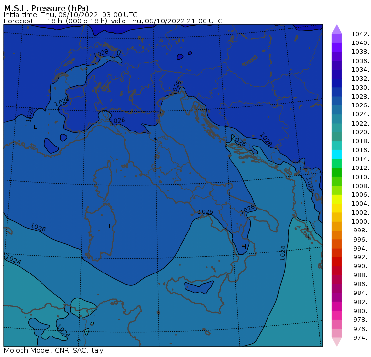
Task: Click the 1026 contour label over Puglia
Action: tap(247, 210)
